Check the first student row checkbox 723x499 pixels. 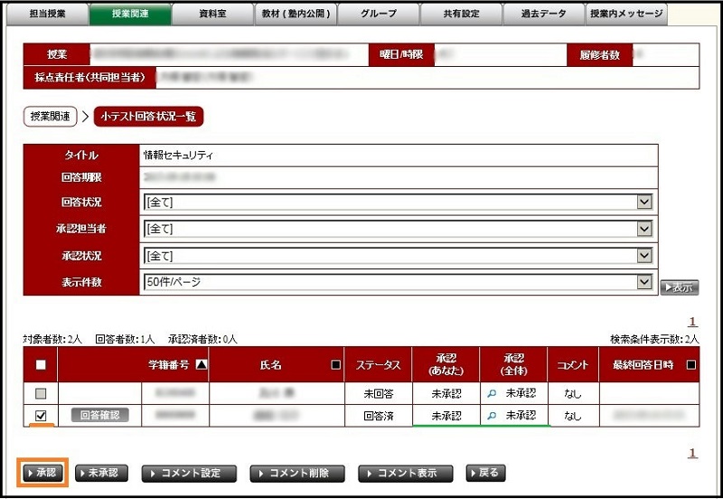click(x=39, y=393)
